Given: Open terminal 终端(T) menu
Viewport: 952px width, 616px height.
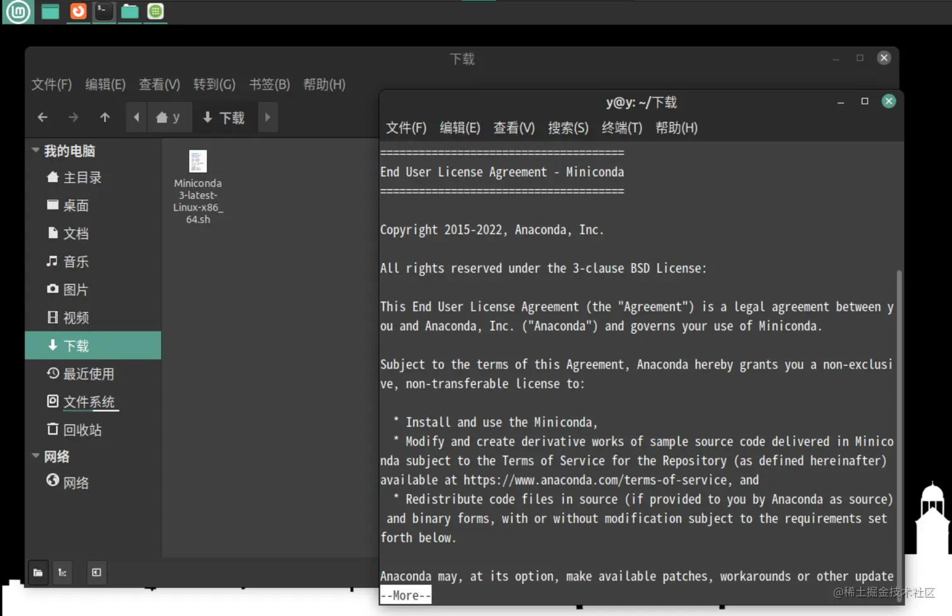Looking at the screenshot, I should pos(621,128).
